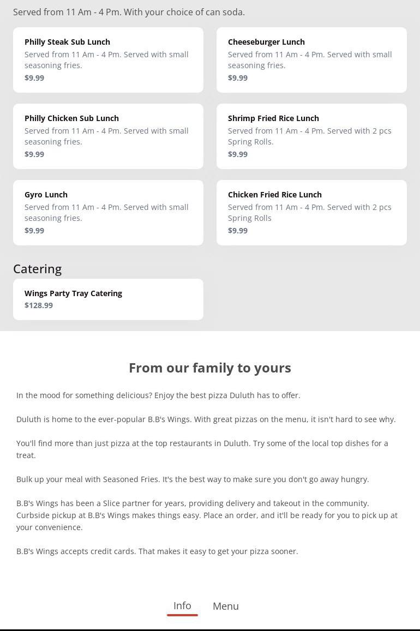
Task: Pick the Gyro Lunch menu item
Action: (x=108, y=213)
